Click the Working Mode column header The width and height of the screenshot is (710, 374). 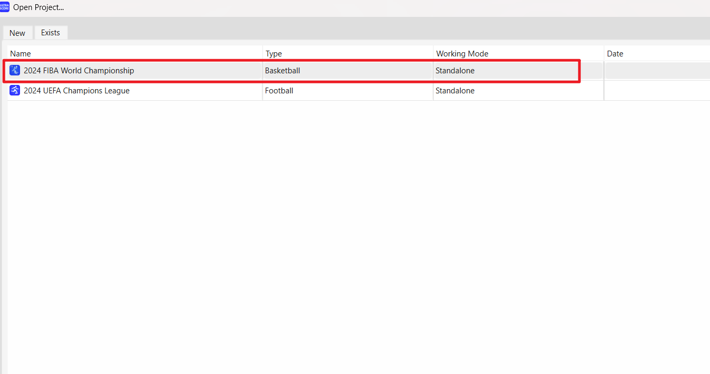462,53
